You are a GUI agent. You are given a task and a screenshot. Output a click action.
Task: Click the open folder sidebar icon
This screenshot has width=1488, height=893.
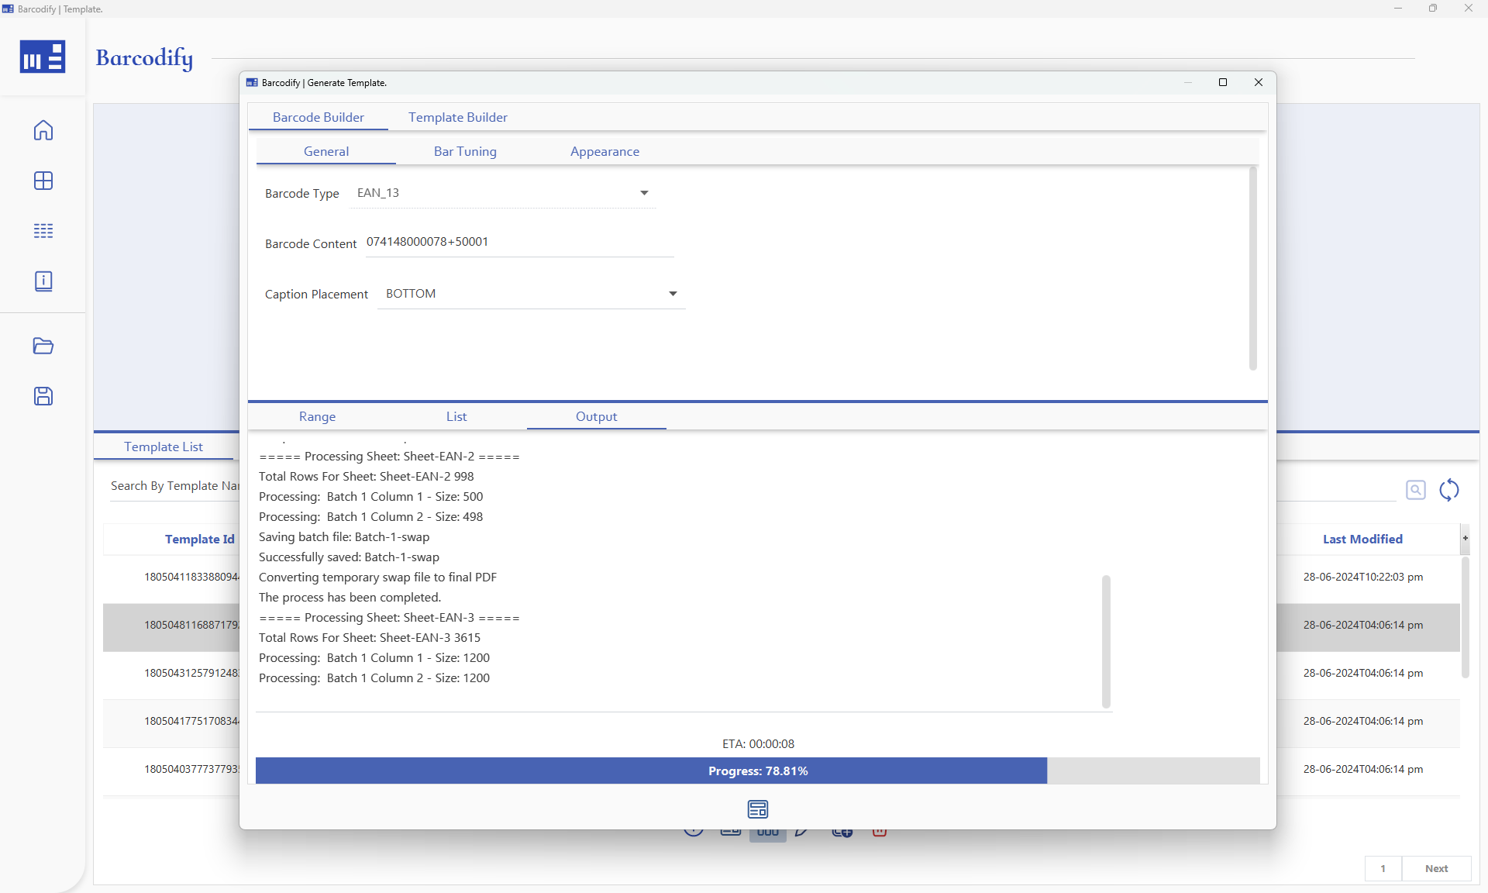point(43,347)
